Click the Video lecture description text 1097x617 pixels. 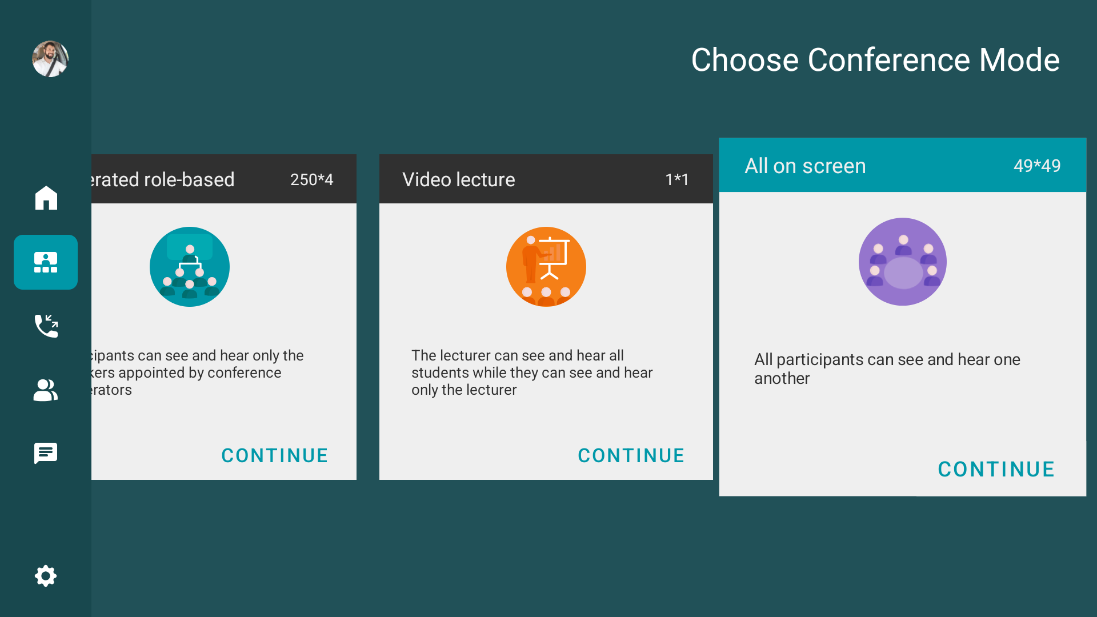532,372
